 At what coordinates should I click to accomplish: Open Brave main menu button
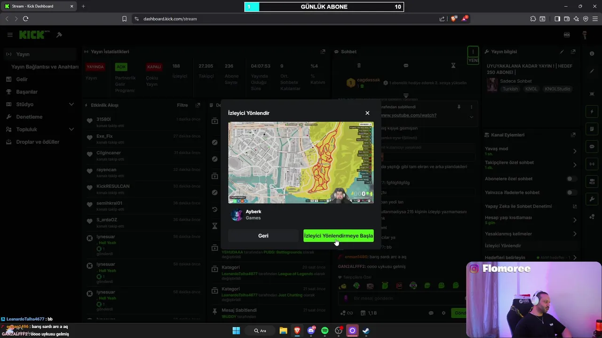[595, 19]
